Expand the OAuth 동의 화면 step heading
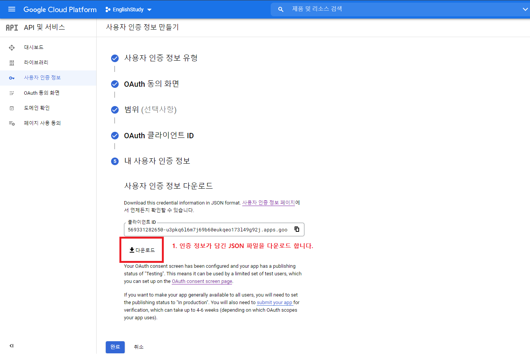 point(151,84)
